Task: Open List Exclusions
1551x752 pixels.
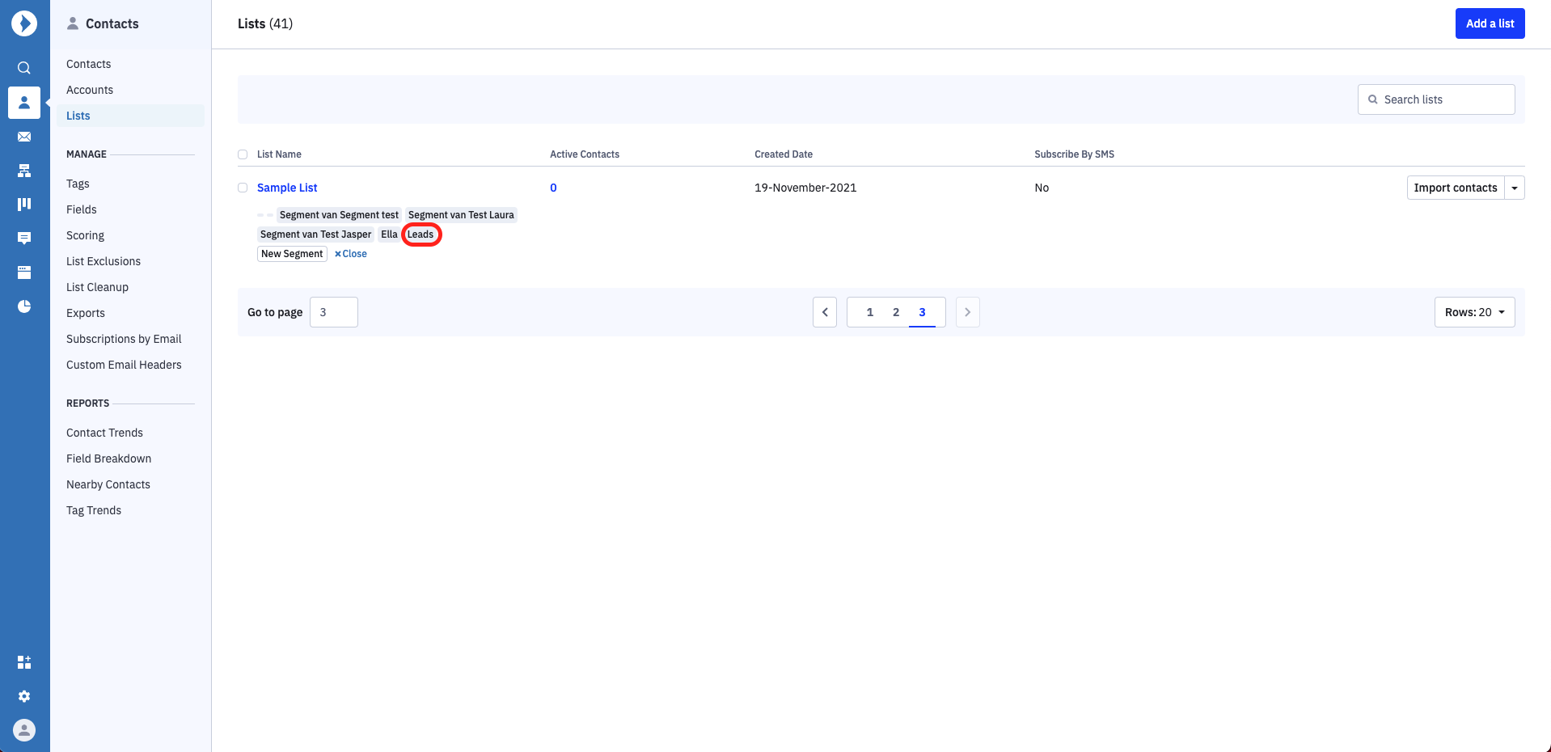Action: pyautogui.click(x=104, y=261)
